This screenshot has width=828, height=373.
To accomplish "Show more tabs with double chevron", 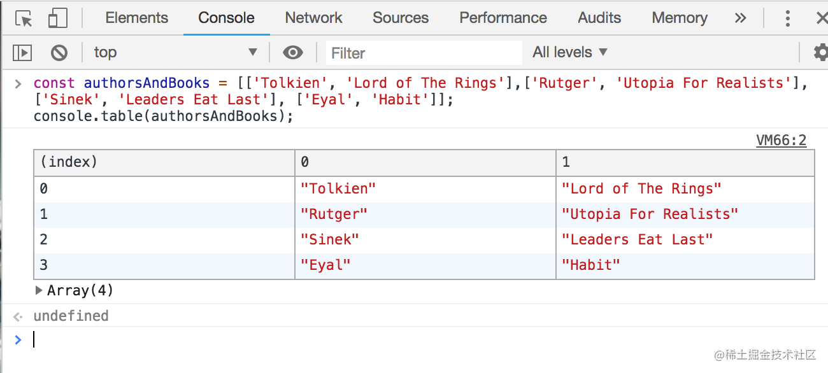I will (740, 18).
